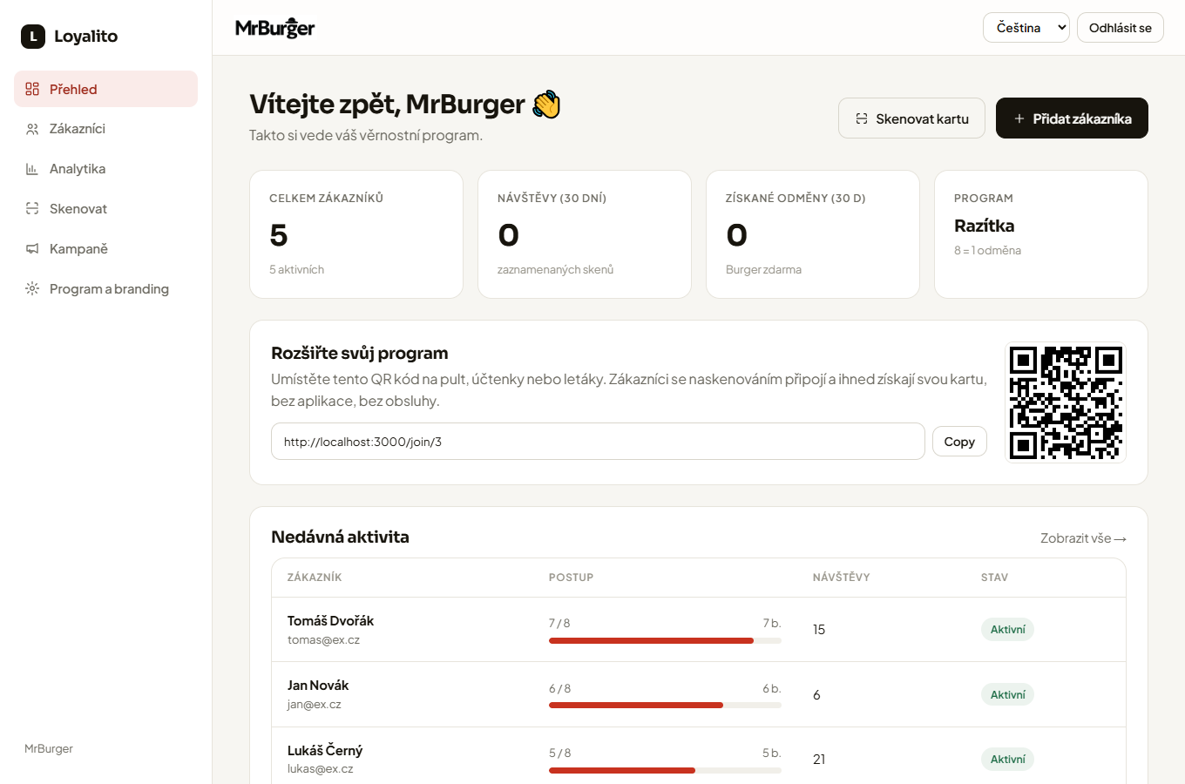This screenshot has height=784, width=1185.
Task: Click visits value 15 for Tomáš Dvořák
Action: (x=819, y=630)
